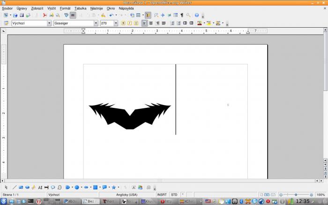Open OpenOffice Help via the question mark icon
The image size is (328, 205).
197,15
